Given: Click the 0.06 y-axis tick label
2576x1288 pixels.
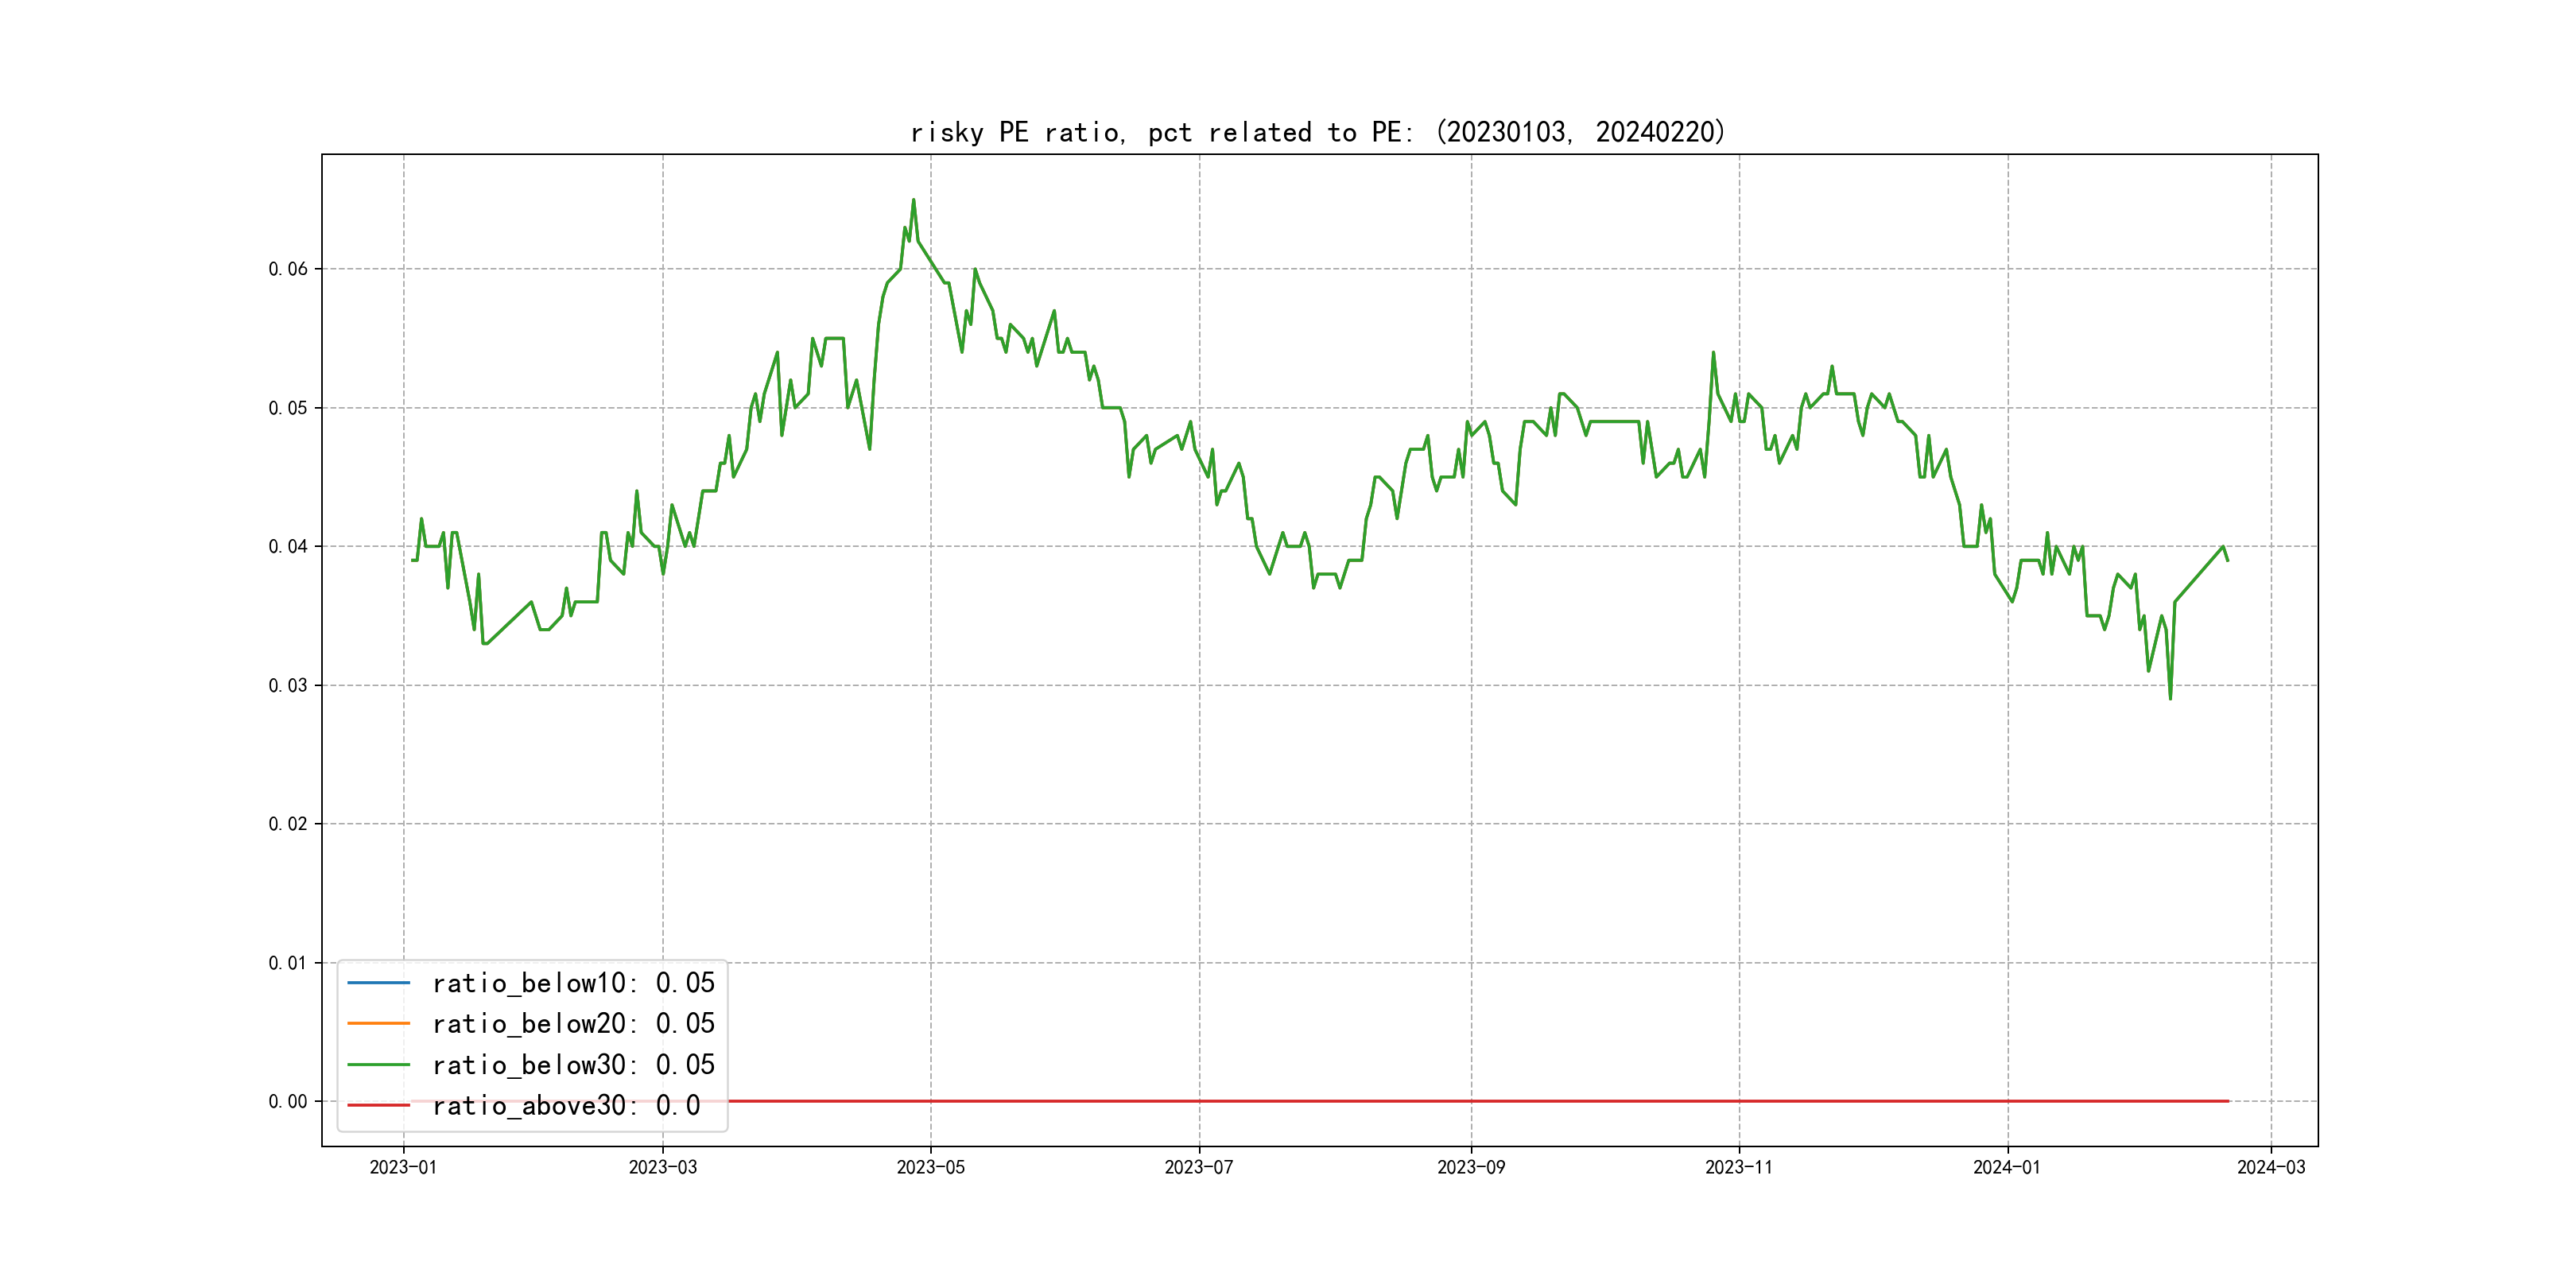Looking at the screenshot, I should (x=288, y=269).
